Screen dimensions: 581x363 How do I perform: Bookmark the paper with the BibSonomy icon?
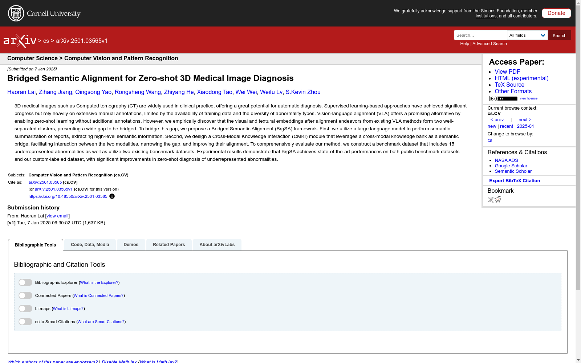point(490,200)
